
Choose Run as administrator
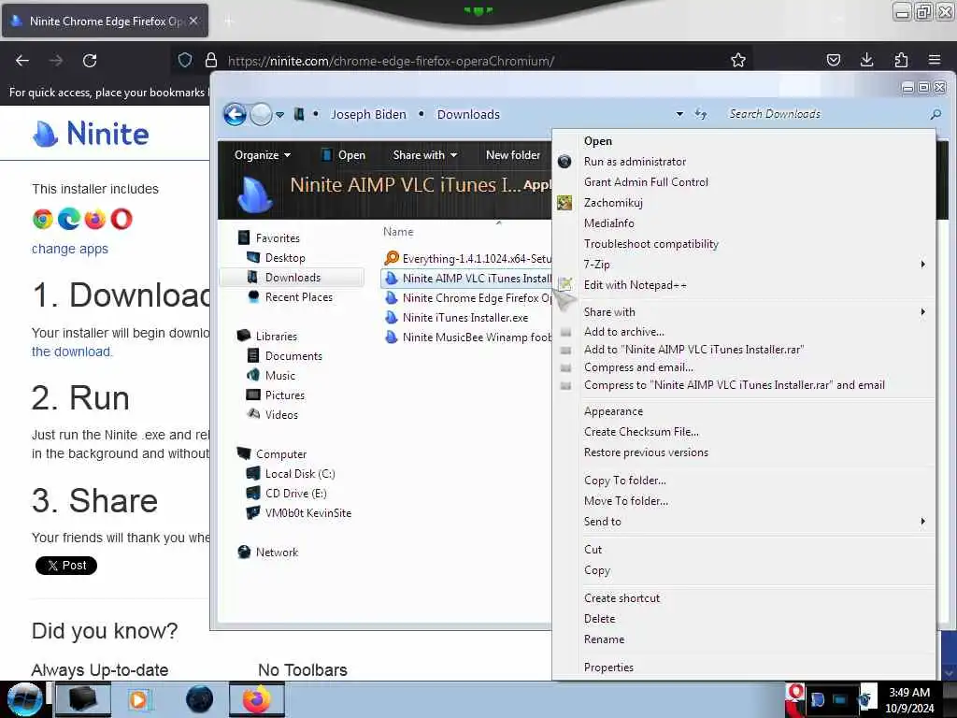(635, 161)
